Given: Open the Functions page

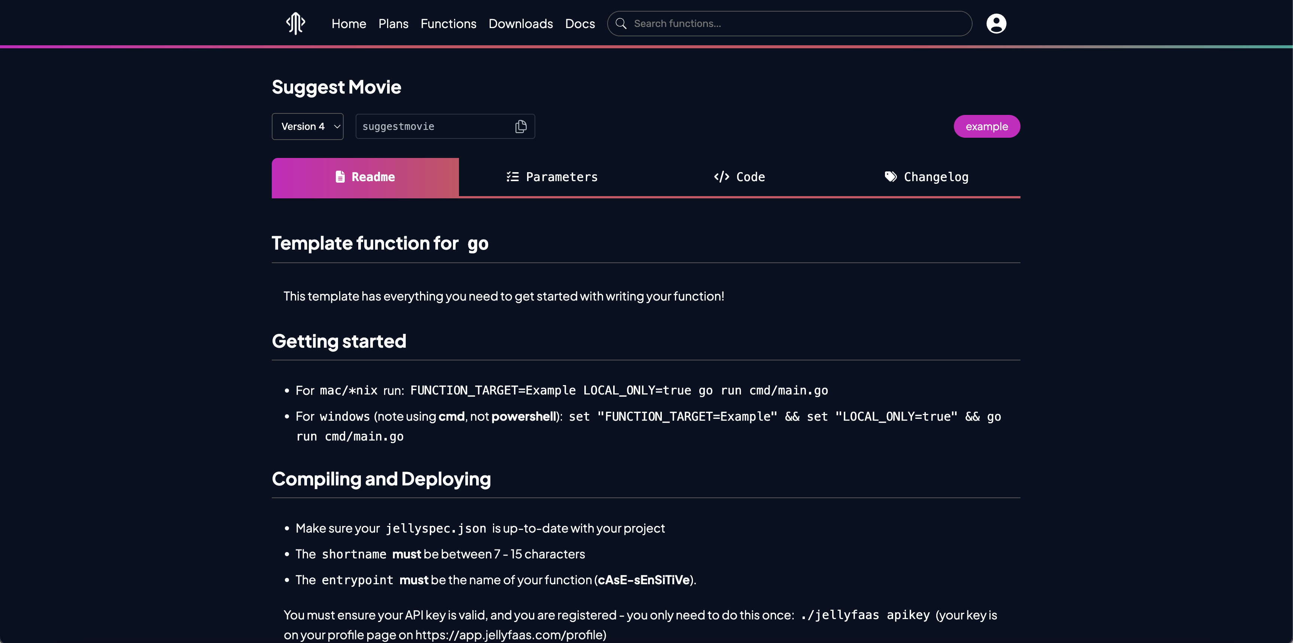Looking at the screenshot, I should pyautogui.click(x=448, y=23).
